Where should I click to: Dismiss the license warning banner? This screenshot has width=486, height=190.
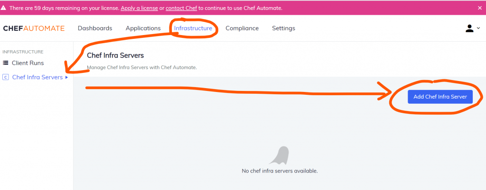pyautogui.click(x=479, y=8)
